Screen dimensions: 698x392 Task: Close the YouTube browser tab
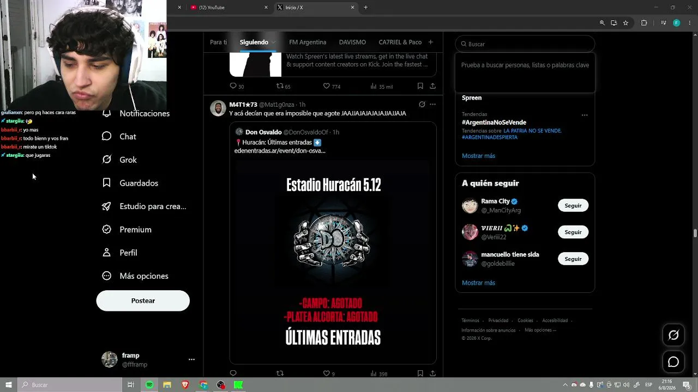point(266,8)
